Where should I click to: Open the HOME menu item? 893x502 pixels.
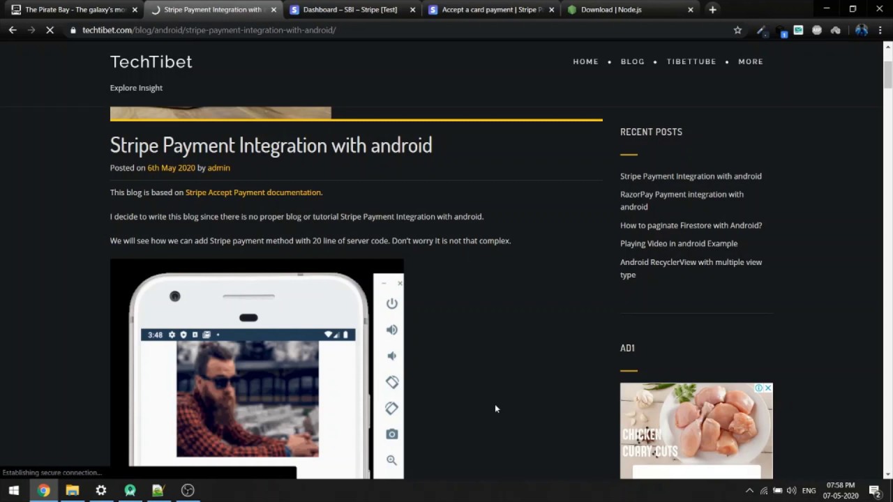(x=585, y=61)
